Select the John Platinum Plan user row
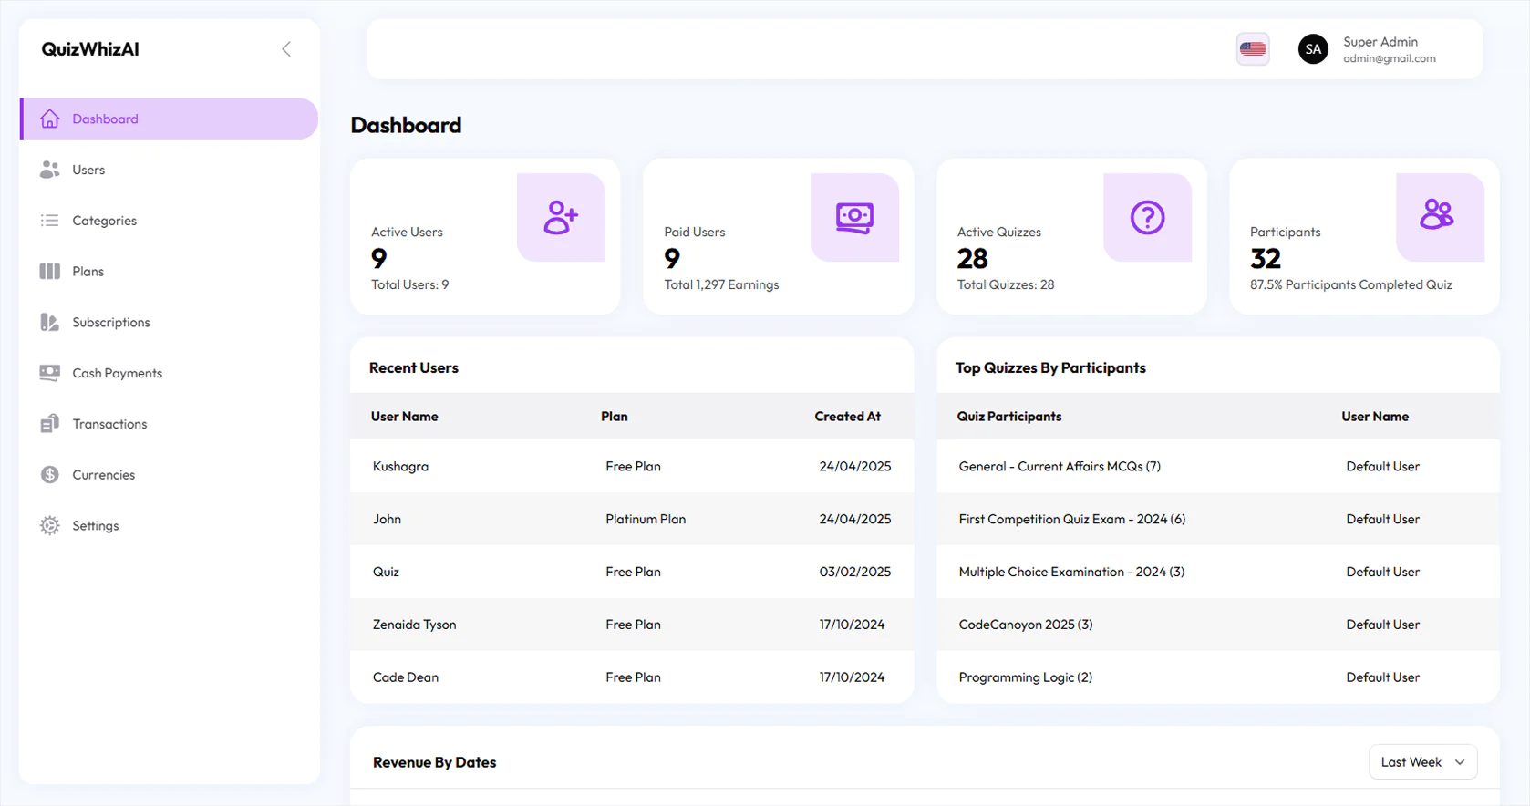This screenshot has height=806, width=1530. tap(631, 519)
